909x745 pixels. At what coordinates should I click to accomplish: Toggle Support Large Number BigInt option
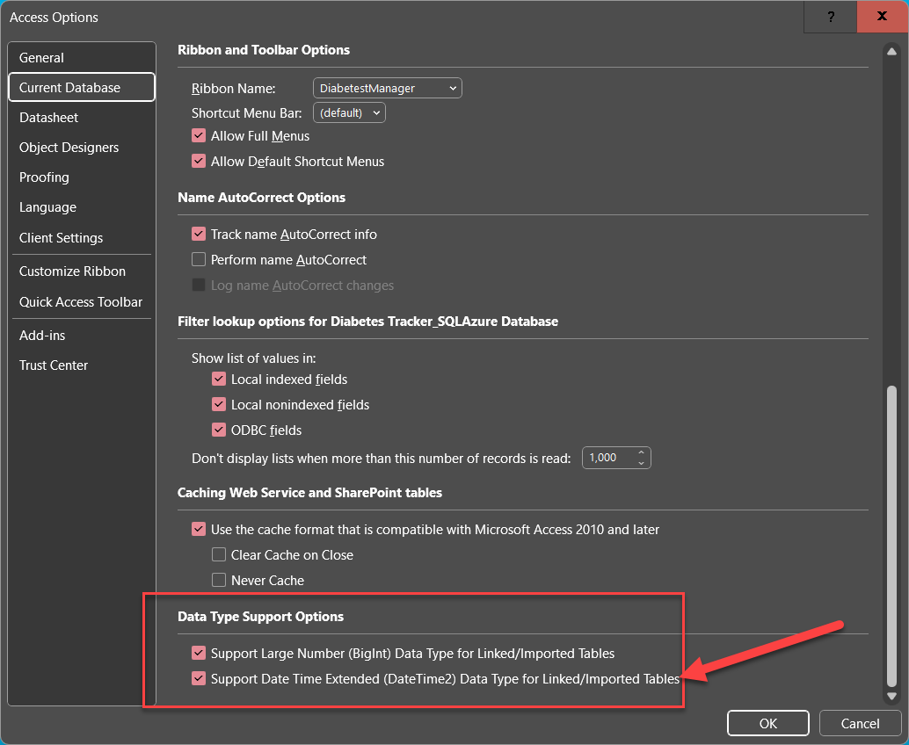pyautogui.click(x=199, y=654)
